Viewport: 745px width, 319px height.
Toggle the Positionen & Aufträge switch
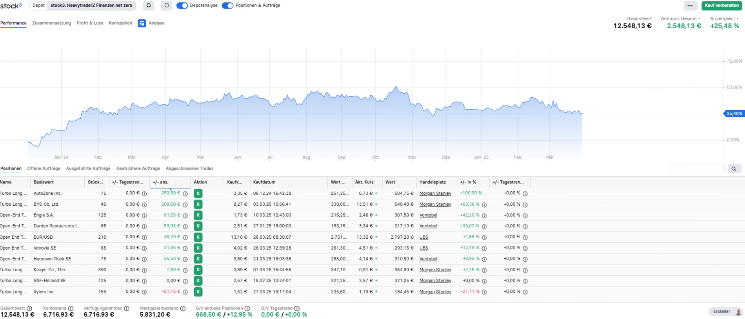227,5
